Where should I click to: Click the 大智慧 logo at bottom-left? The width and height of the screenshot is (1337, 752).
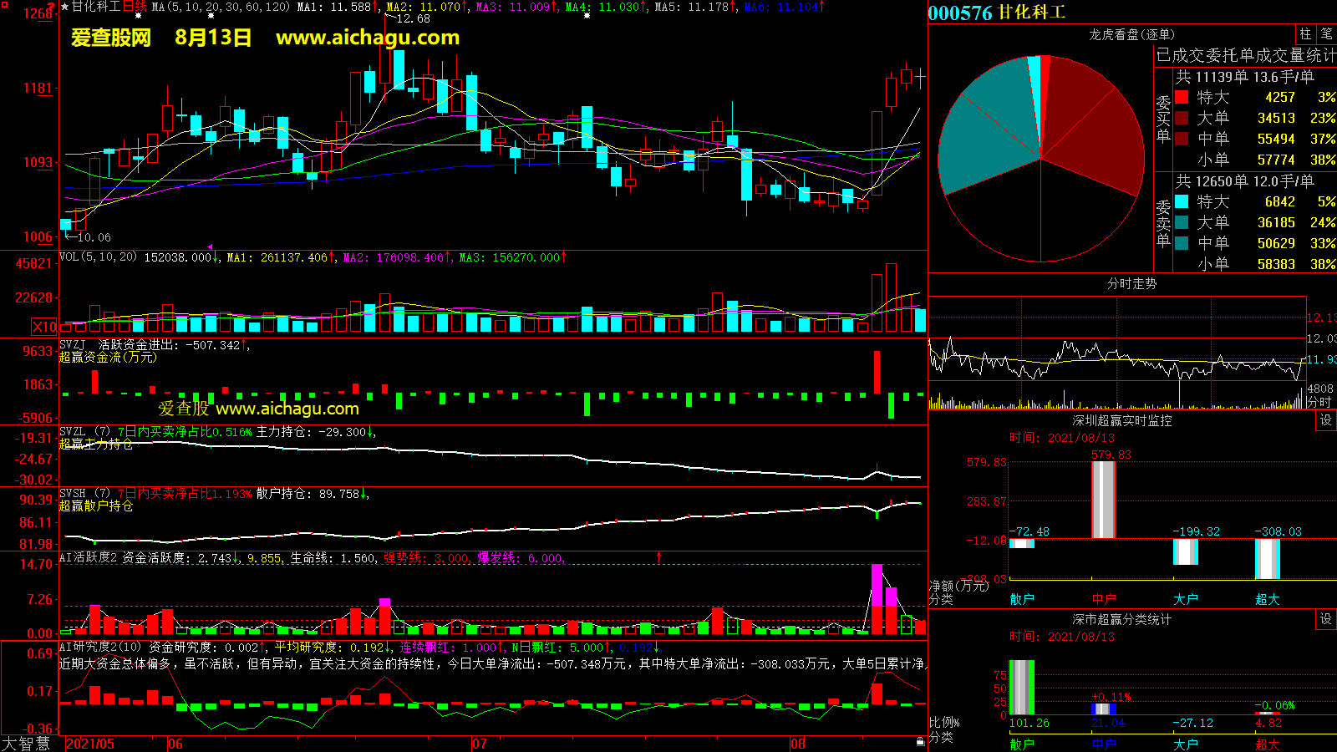(x=26, y=744)
